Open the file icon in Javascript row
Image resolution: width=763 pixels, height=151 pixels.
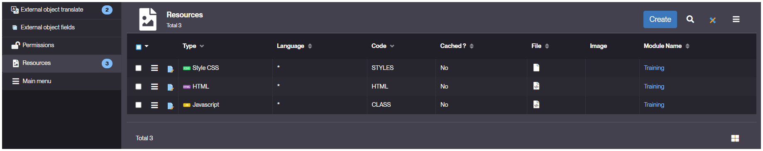click(x=536, y=104)
